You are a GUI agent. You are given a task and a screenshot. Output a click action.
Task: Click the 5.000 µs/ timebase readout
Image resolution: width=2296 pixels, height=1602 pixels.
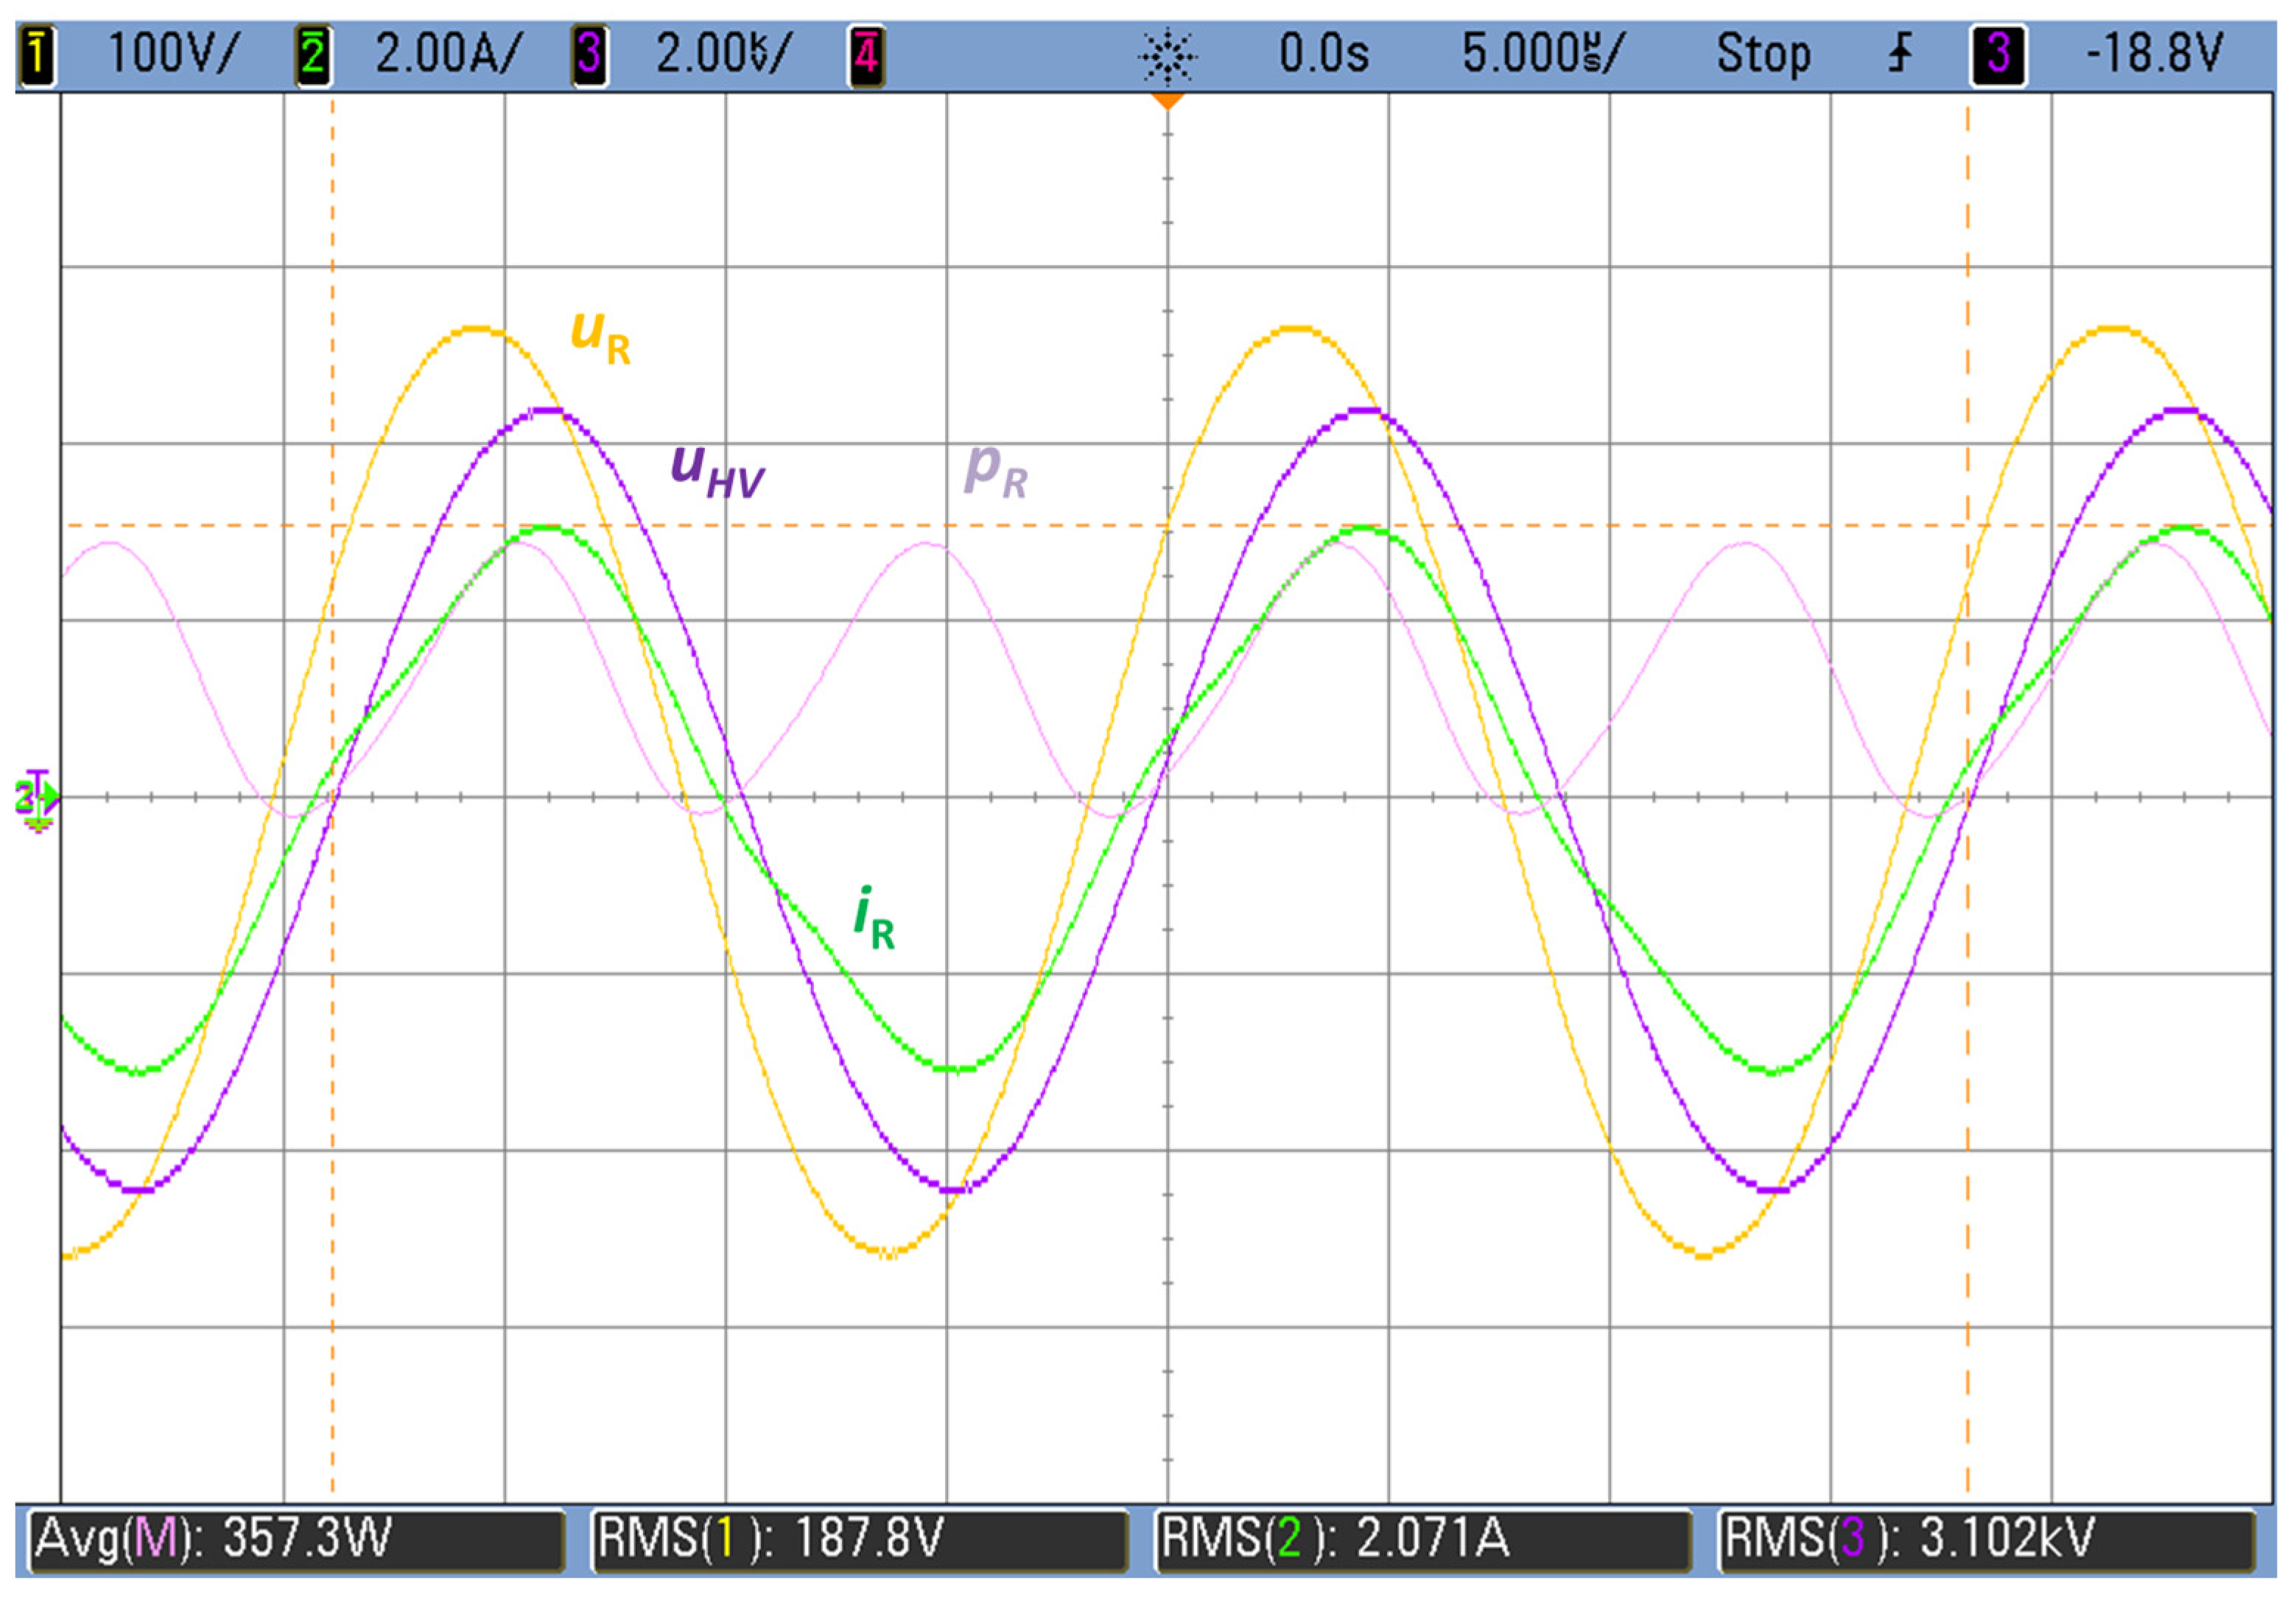1543,54
